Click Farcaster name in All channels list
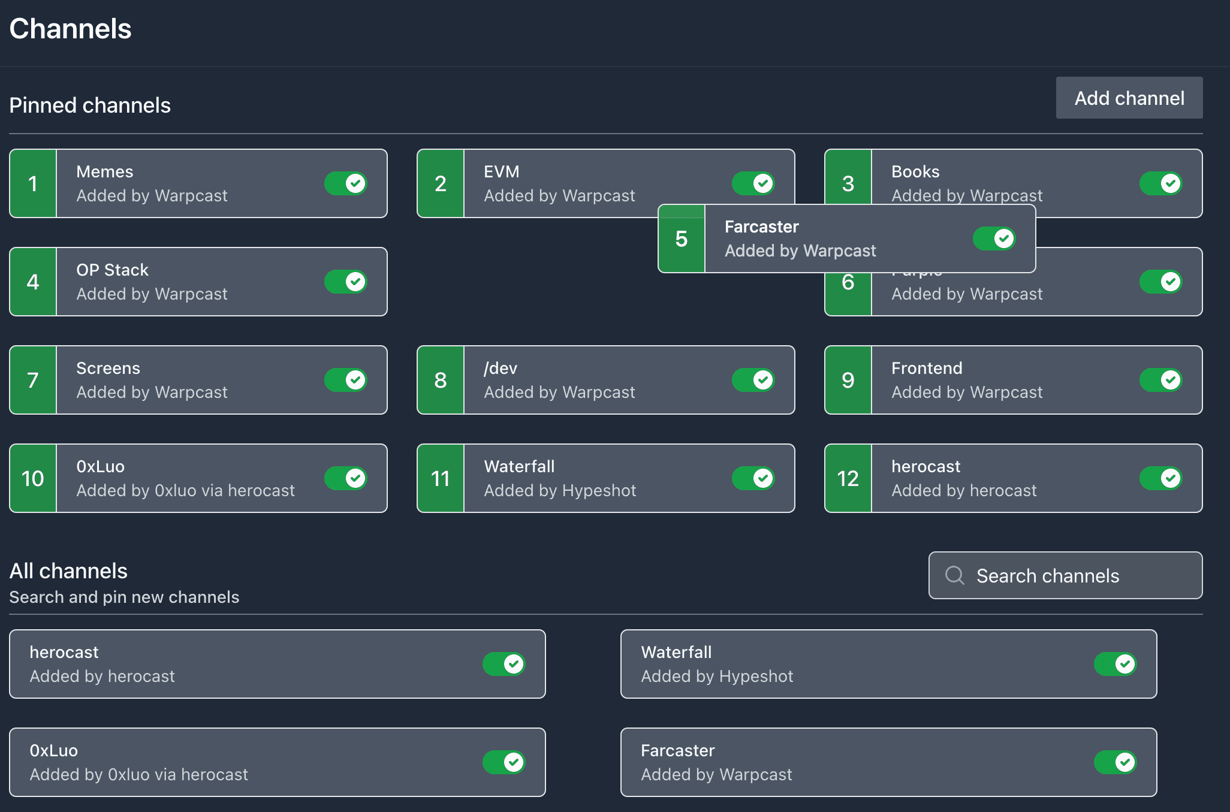 click(678, 750)
